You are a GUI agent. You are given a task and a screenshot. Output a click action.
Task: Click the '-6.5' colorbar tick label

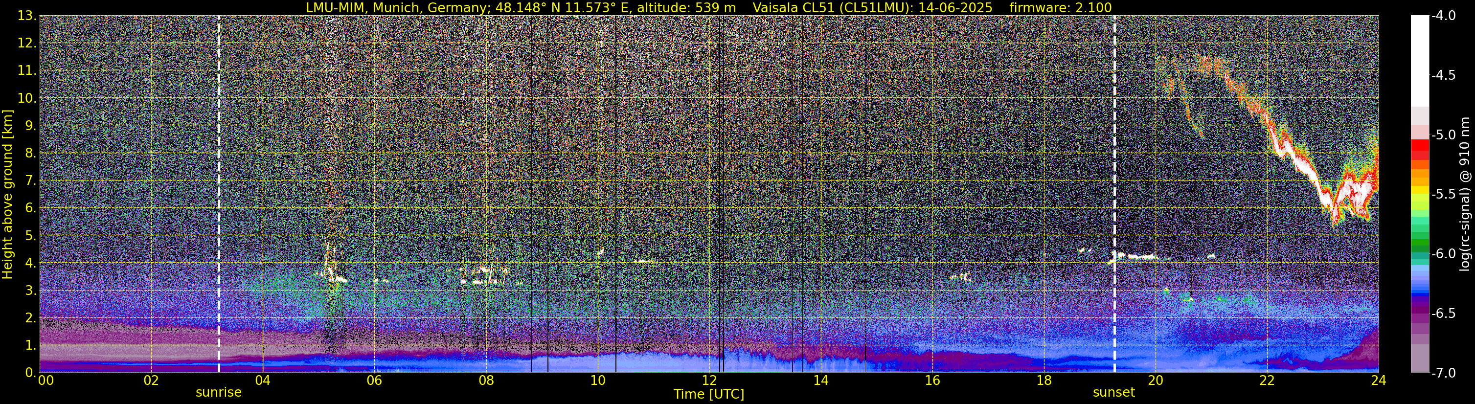[1444, 313]
